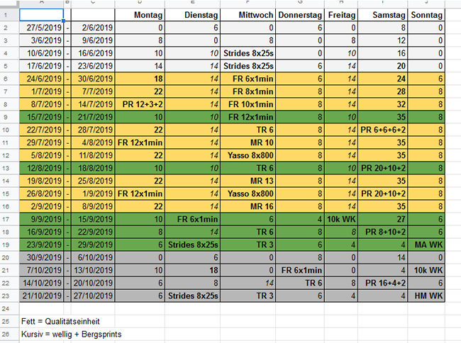This screenshot has height=343, width=461.
Task: Select row header number 20
Action: 9,257
